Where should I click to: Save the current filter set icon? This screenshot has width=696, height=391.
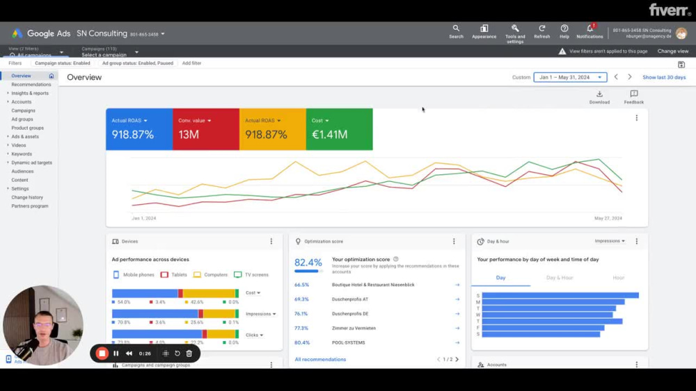click(681, 65)
